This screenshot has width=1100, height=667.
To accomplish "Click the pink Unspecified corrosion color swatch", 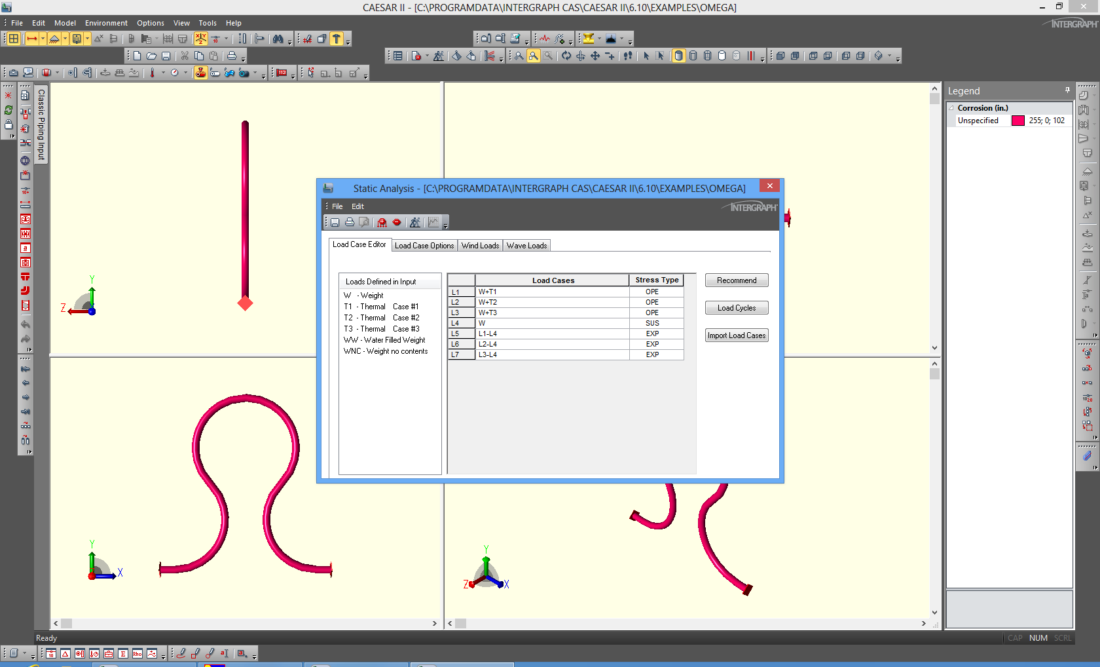I will click(x=1018, y=121).
